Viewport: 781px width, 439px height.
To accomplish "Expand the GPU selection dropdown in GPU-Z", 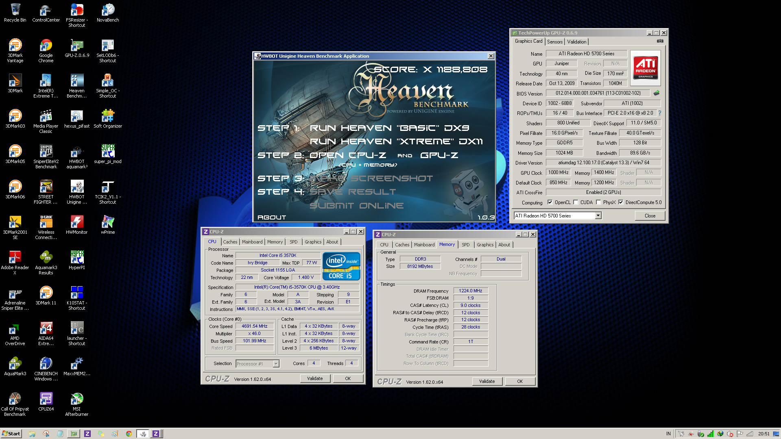I will pyautogui.click(x=598, y=216).
